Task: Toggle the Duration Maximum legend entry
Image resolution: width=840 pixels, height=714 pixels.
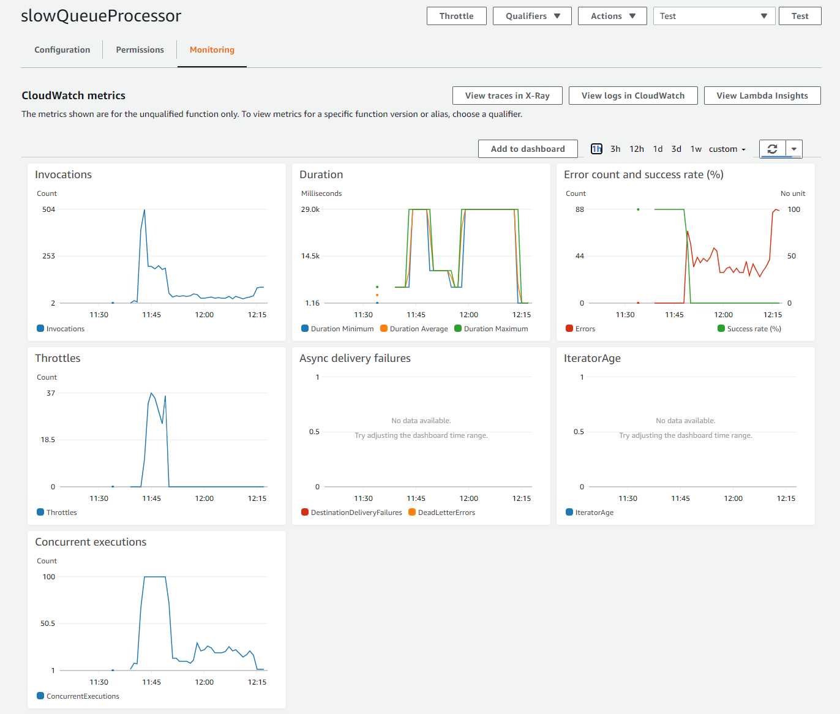Action: point(491,328)
